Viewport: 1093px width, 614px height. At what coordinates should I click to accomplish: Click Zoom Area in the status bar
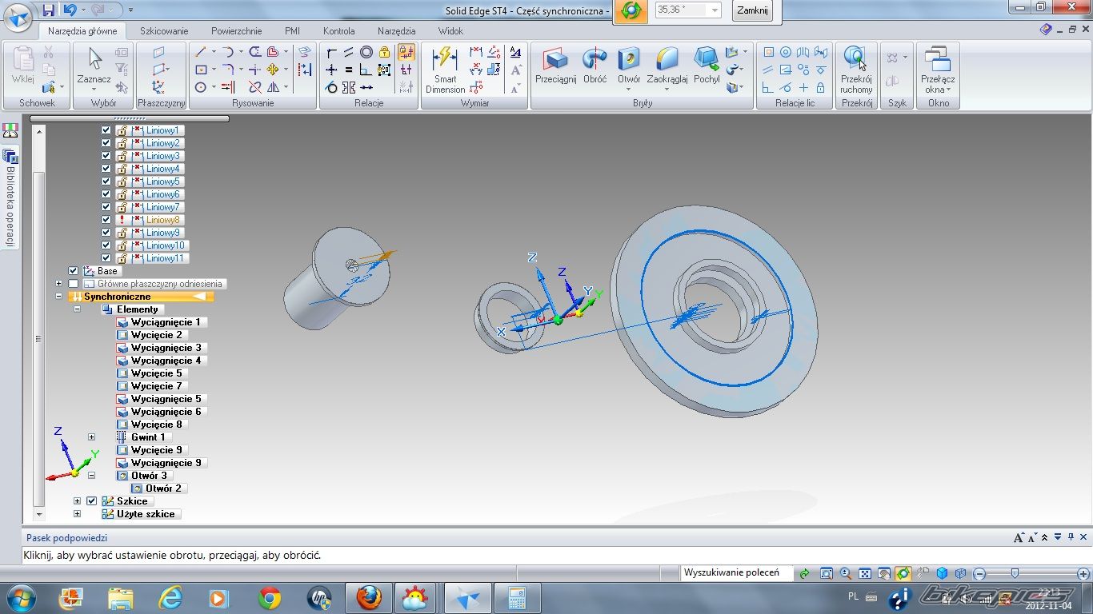pos(827,573)
